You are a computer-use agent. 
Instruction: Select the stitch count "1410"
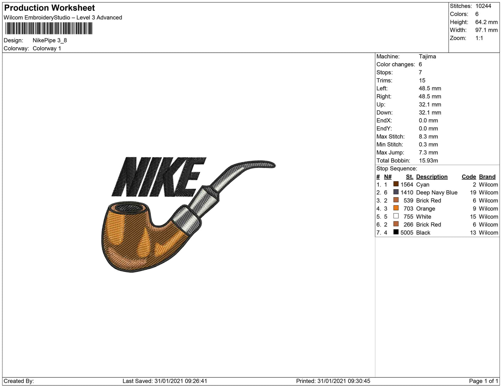pos(407,193)
